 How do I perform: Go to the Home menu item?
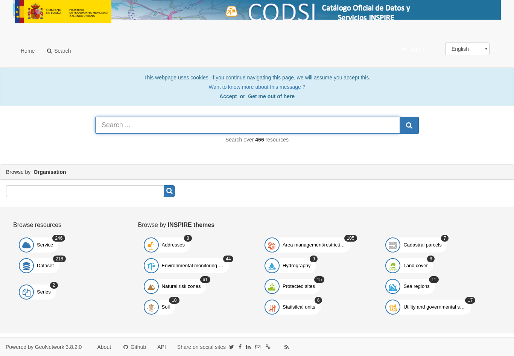point(27,51)
